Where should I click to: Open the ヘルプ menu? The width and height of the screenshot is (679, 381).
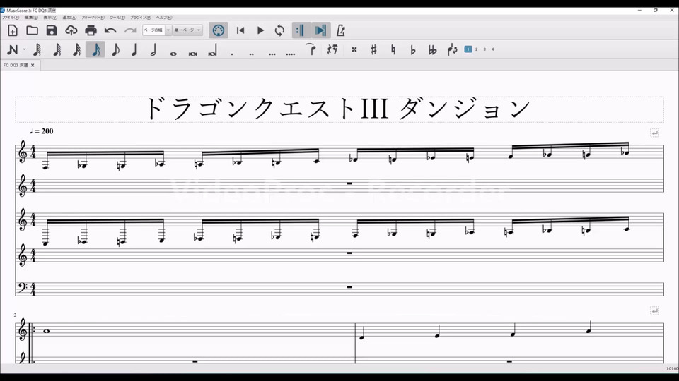pos(163,17)
